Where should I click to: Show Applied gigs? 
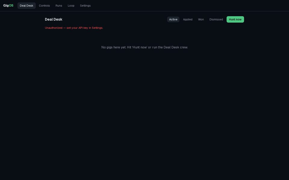[188, 19]
